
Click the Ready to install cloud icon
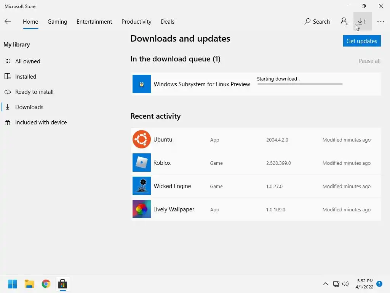tap(8, 92)
